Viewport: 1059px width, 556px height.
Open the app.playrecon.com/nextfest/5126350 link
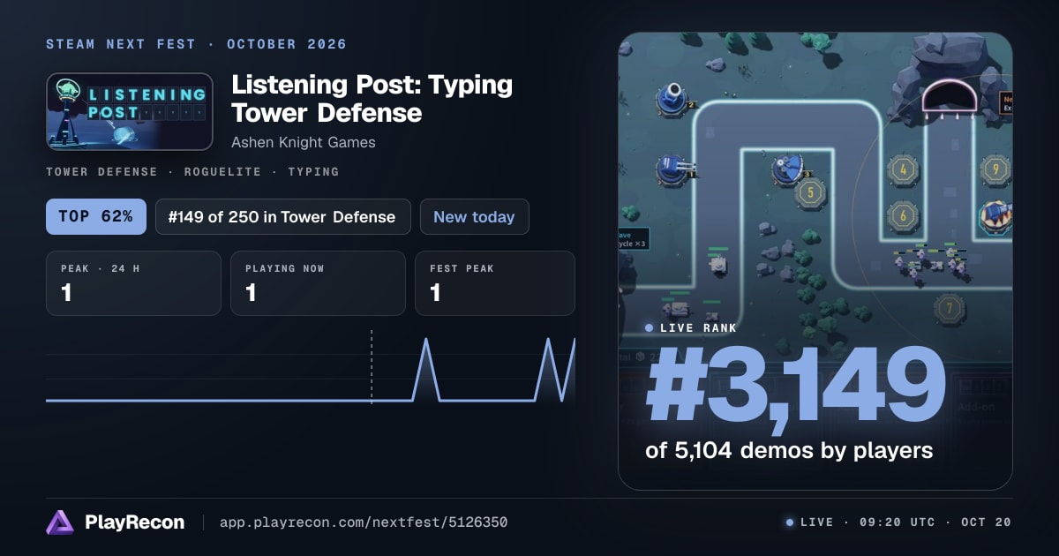(364, 522)
